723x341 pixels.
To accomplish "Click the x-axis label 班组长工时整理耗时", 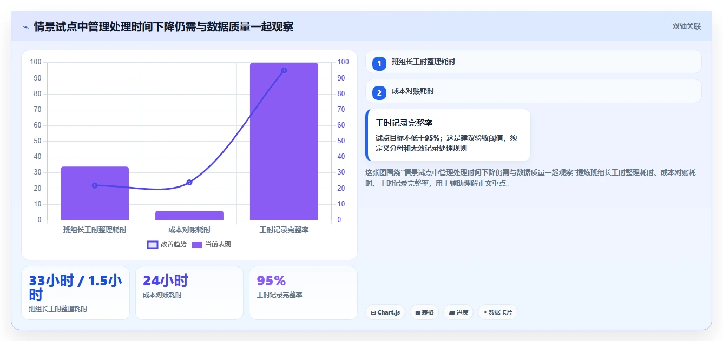I will click(95, 230).
